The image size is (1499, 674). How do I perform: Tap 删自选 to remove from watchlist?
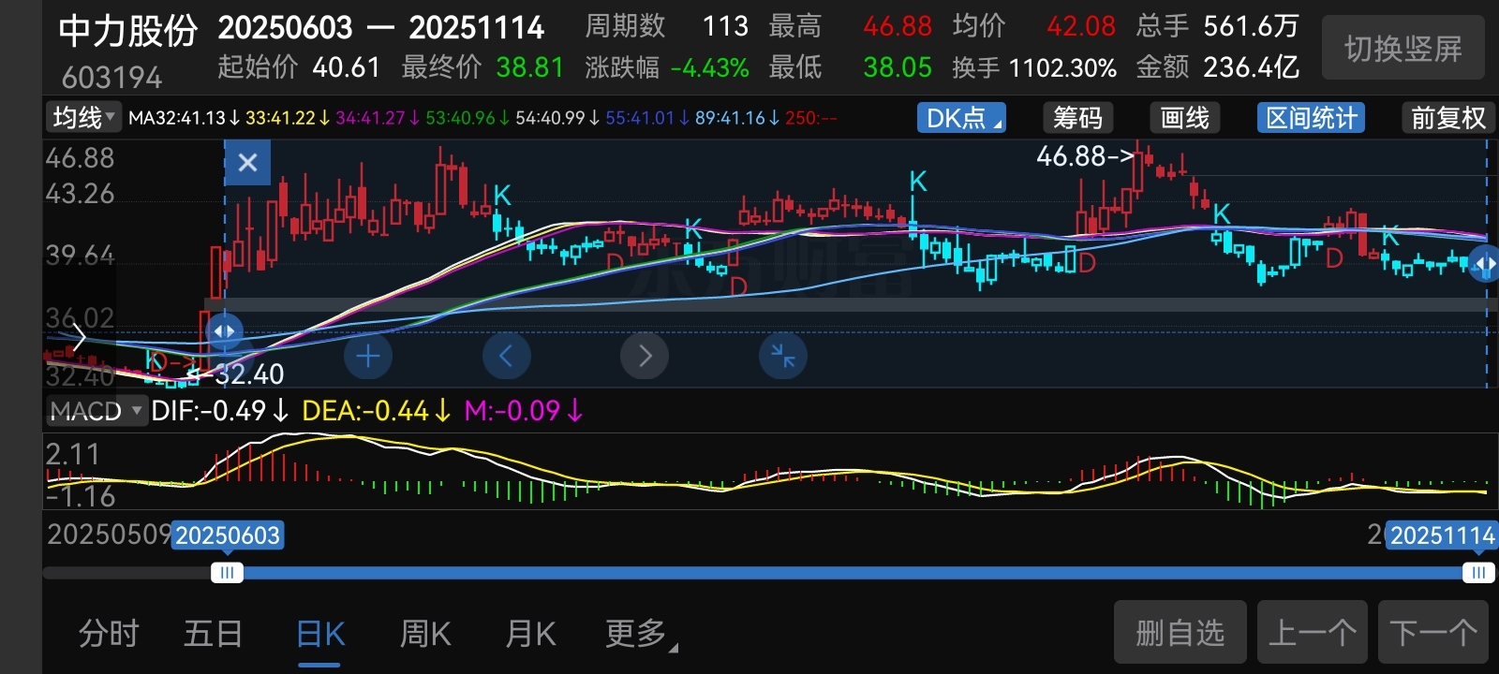(x=1180, y=633)
